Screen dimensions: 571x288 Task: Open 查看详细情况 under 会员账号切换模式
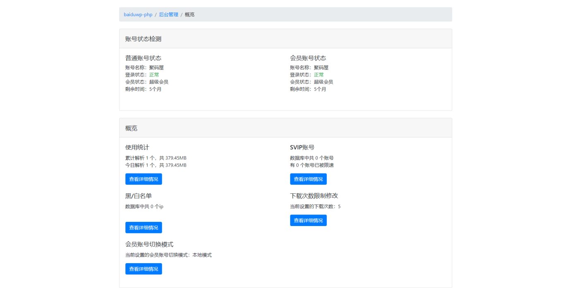point(144,269)
